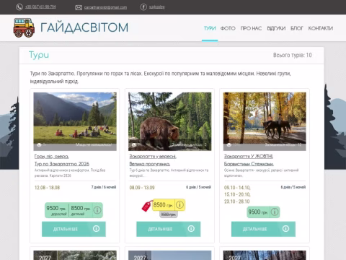The width and height of the screenshot is (346, 260).
Task: Click the Facebook profile name link
Action: coord(157,7)
